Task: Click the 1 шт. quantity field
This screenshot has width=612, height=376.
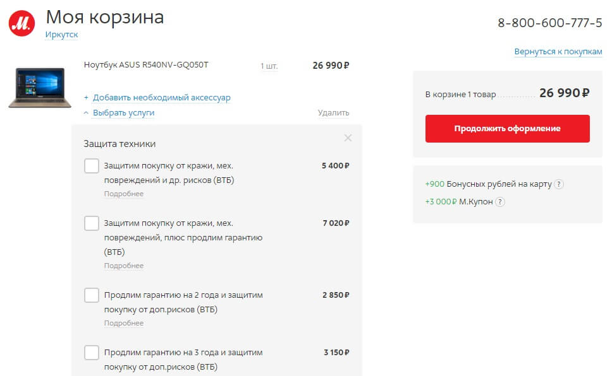Action: (269, 66)
